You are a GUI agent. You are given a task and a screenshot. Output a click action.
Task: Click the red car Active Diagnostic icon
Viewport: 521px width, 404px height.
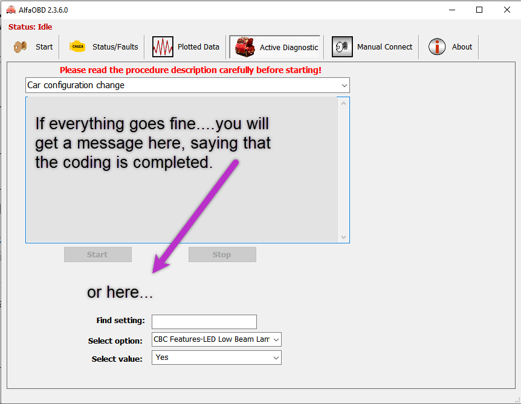click(x=245, y=47)
